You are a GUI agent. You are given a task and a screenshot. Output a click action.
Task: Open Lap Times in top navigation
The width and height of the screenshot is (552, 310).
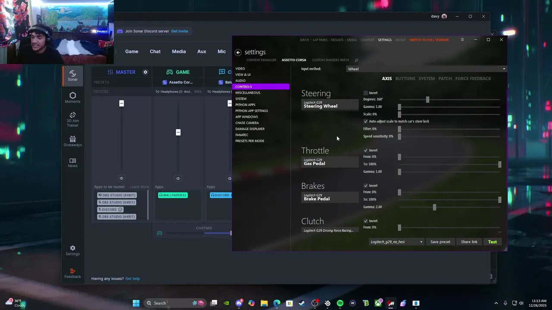(x=320, y=40)
